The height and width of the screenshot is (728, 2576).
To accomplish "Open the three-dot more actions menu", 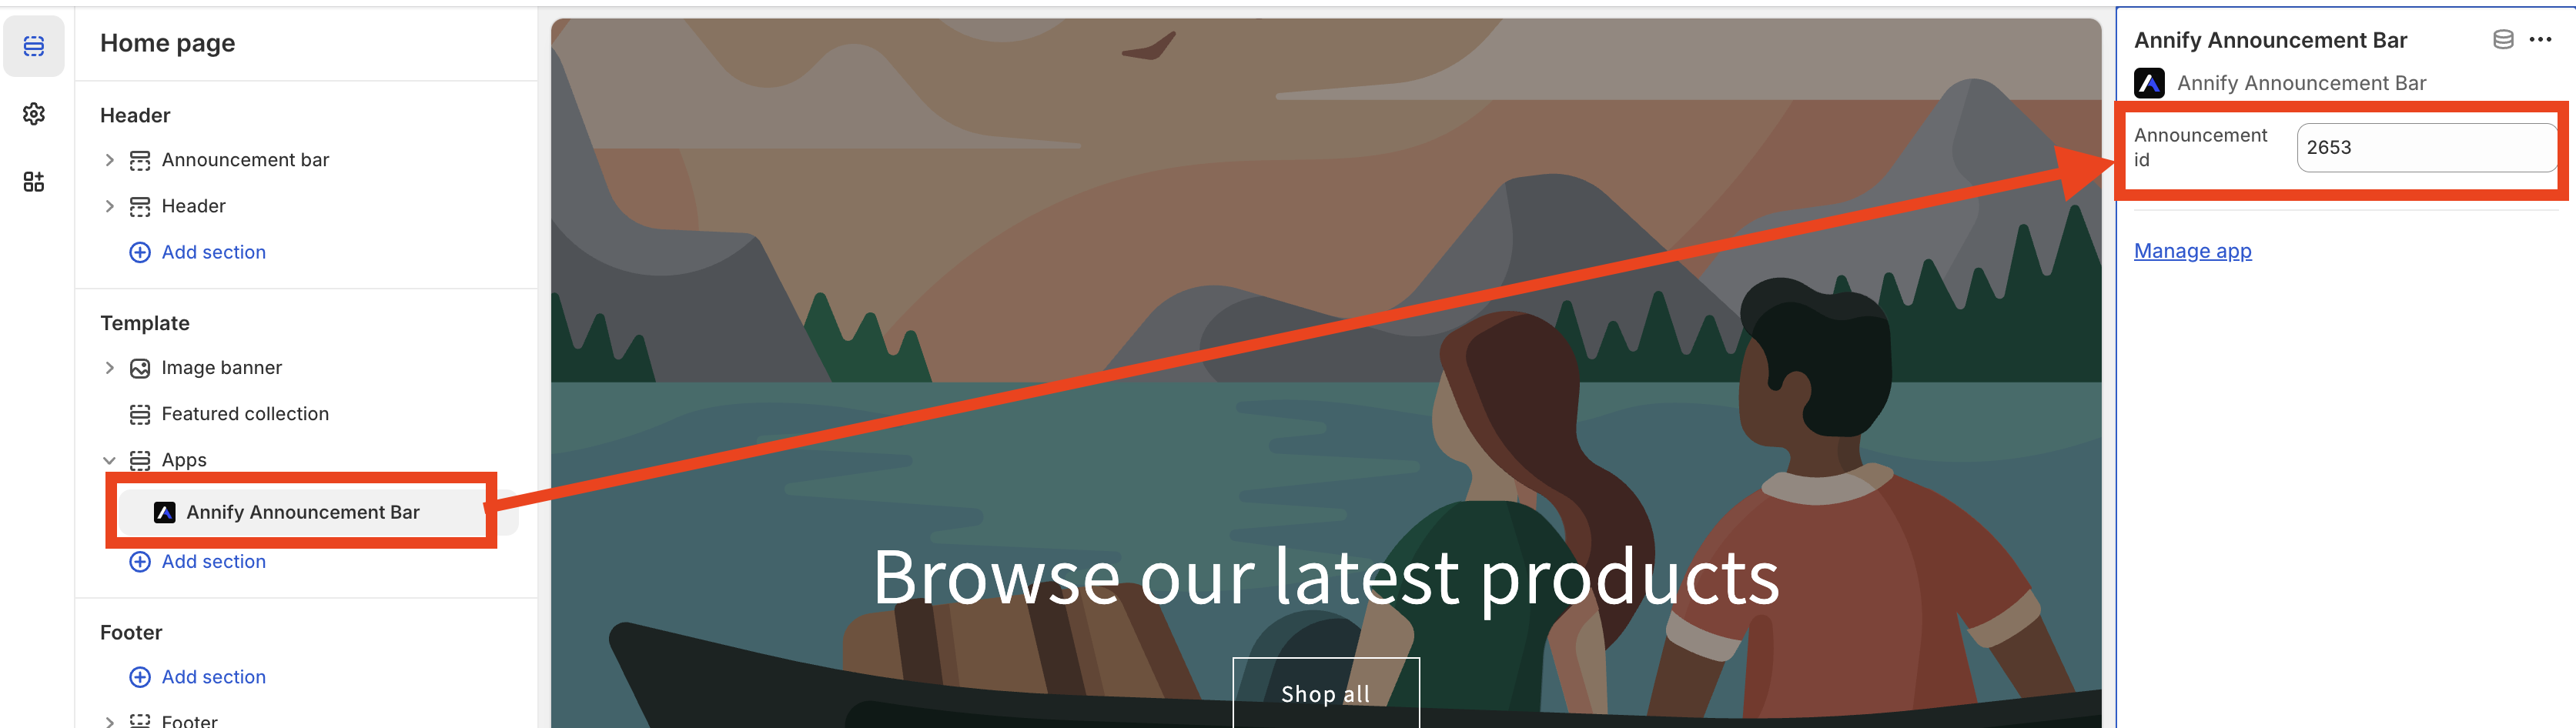I will 2540,40.
